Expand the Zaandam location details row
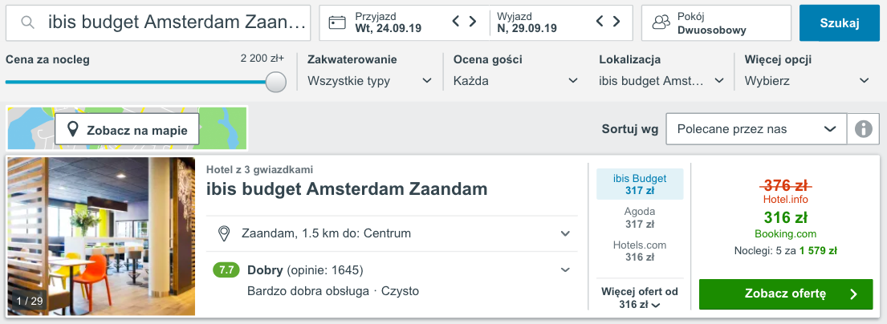Image resolution: width=887 pixels, height=324 pixels. click(564, 233)
